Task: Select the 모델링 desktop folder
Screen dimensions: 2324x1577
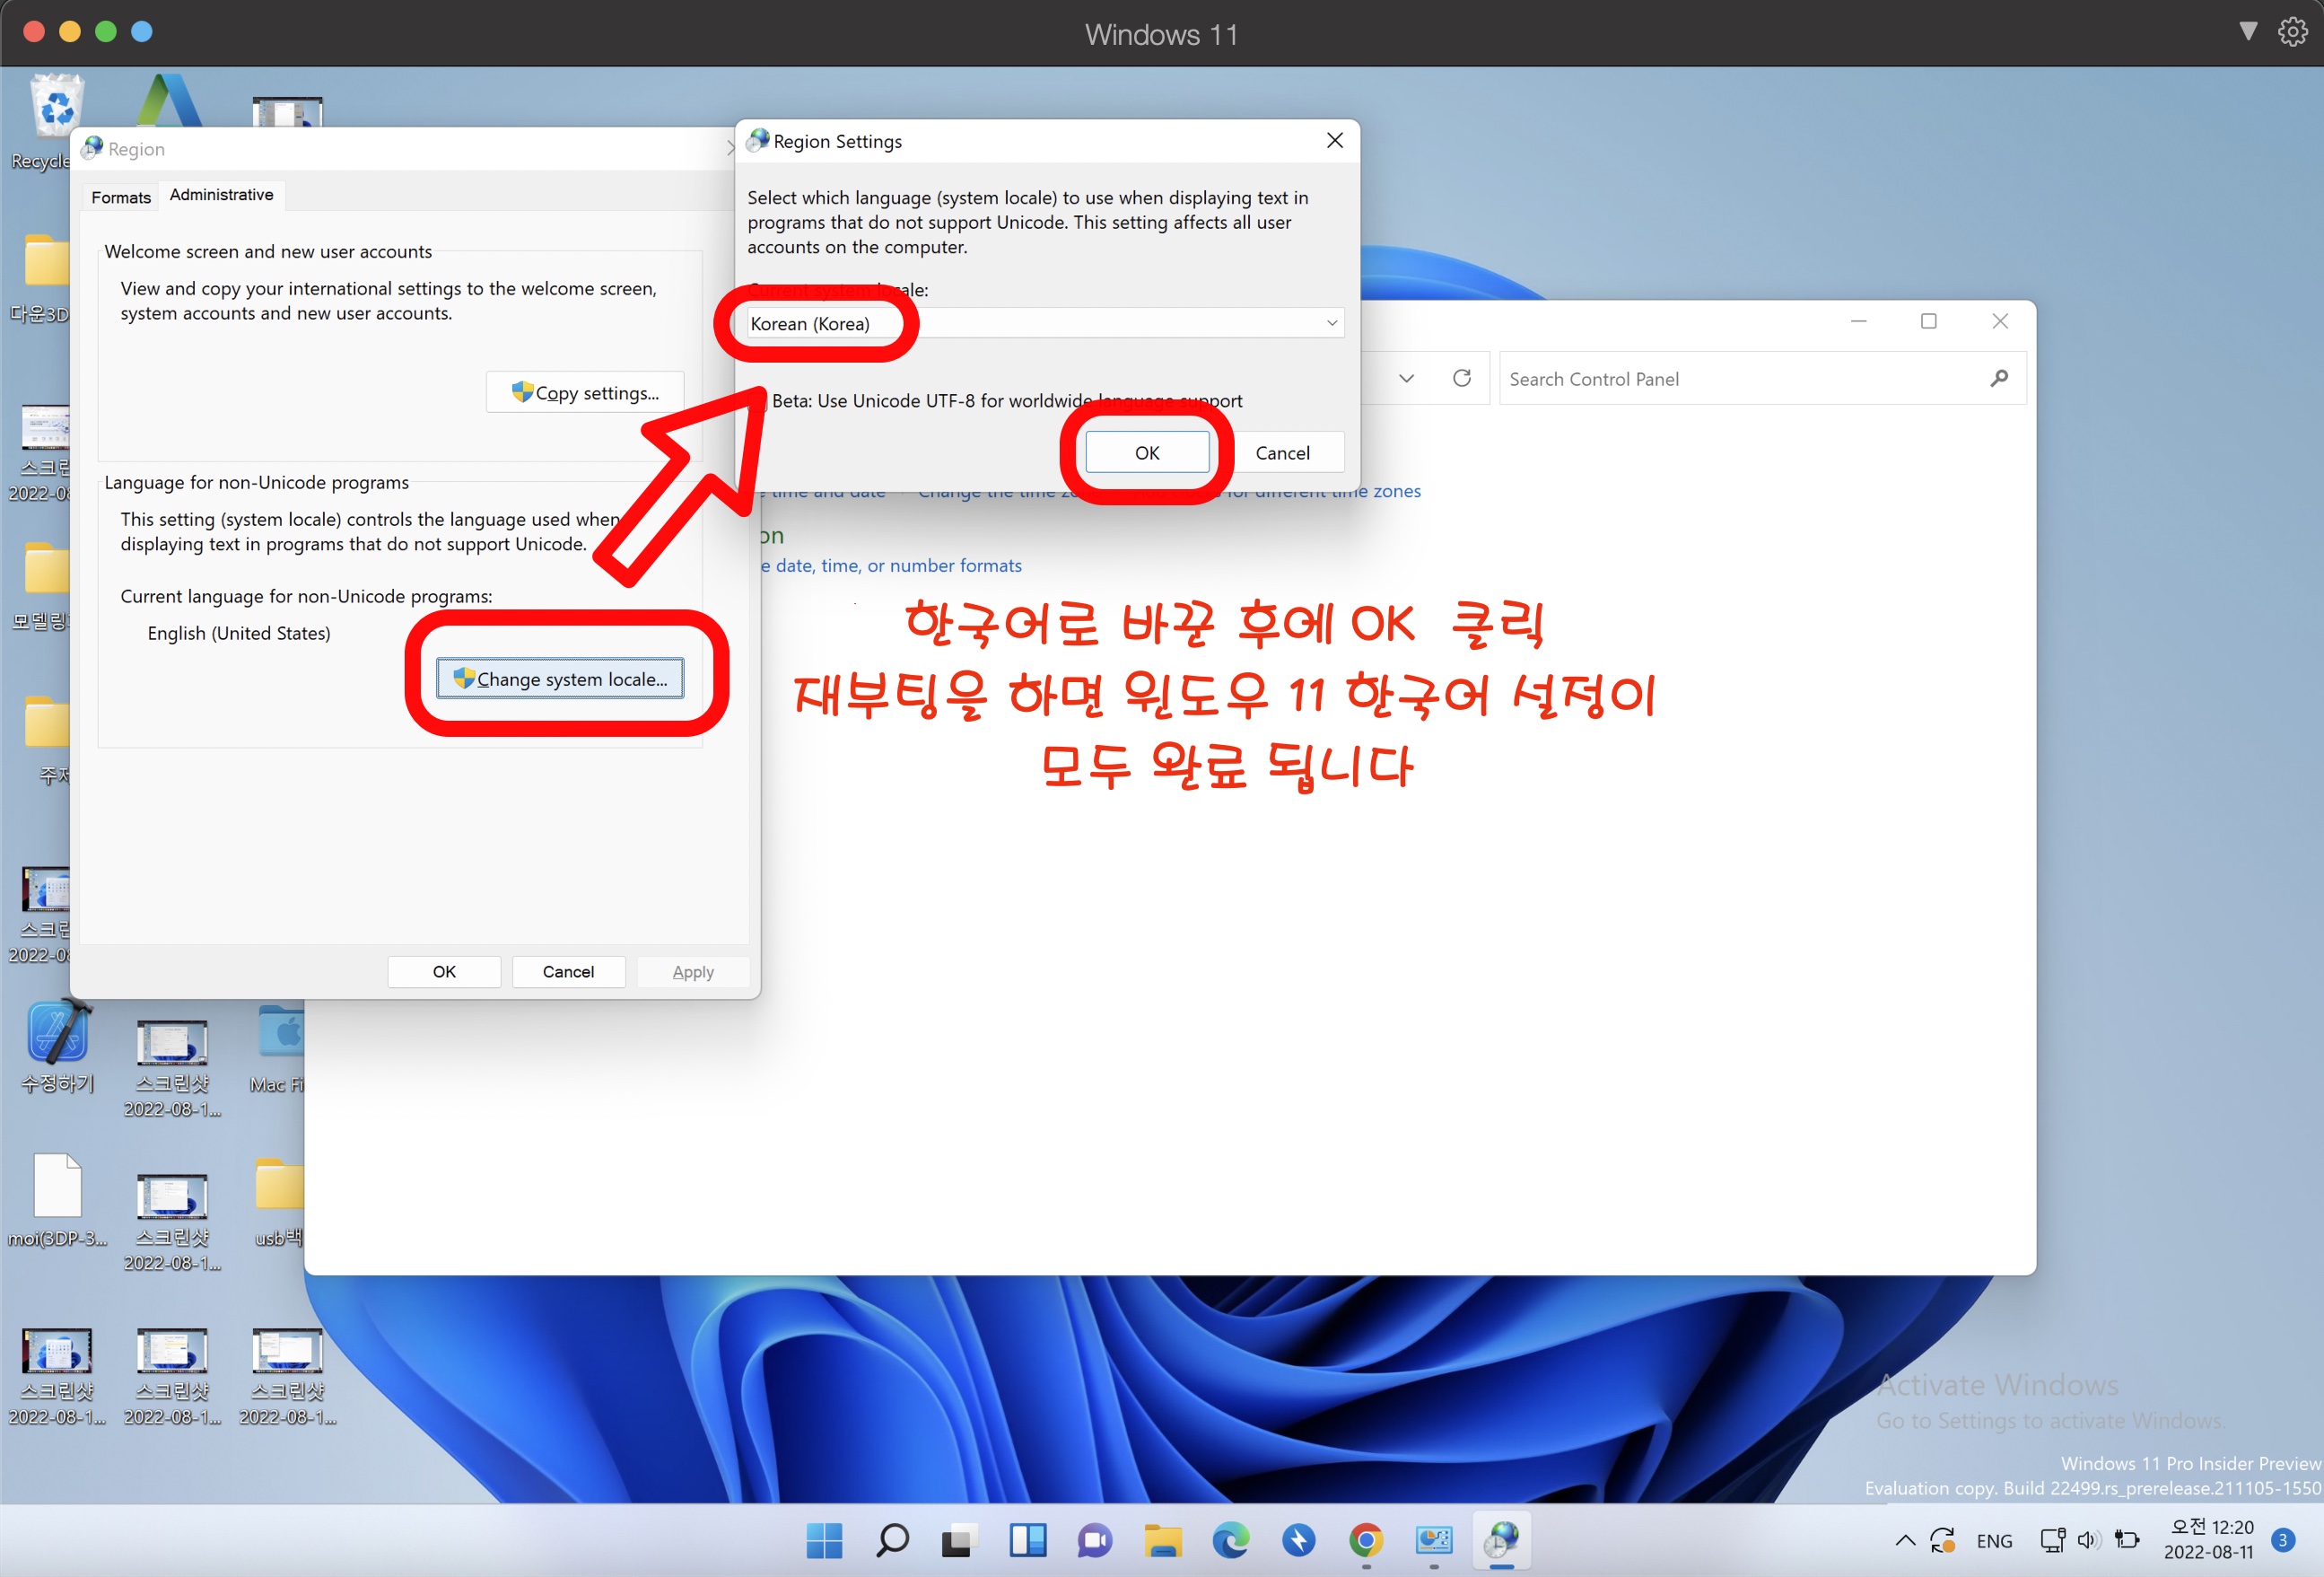Action: pos(42,586)
